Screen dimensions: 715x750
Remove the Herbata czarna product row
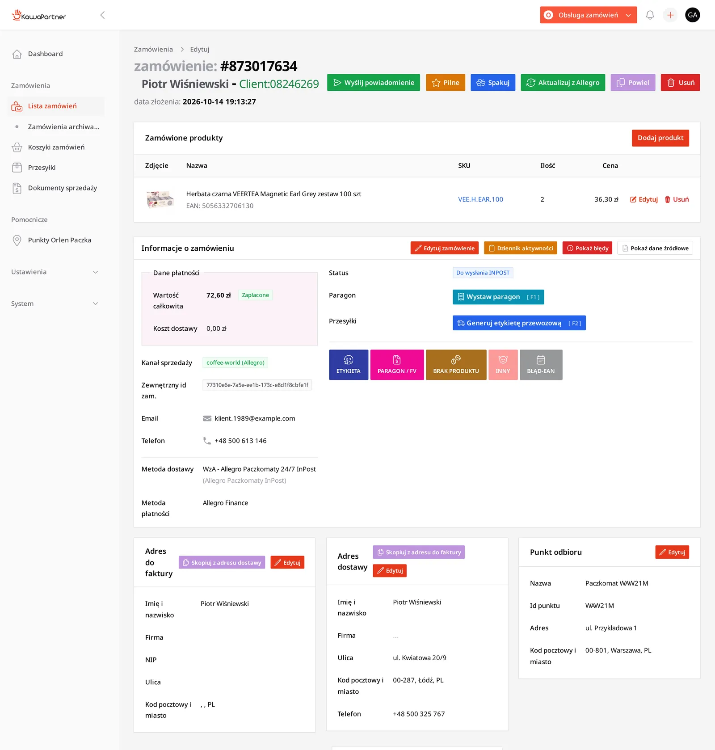click(x=677, y=199)
